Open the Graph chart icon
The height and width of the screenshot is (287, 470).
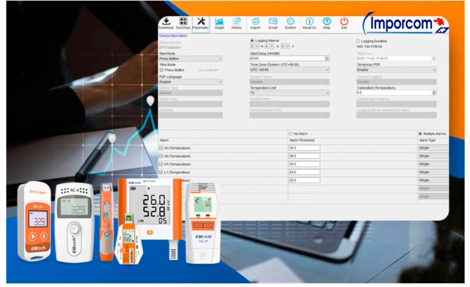(219, 23)
